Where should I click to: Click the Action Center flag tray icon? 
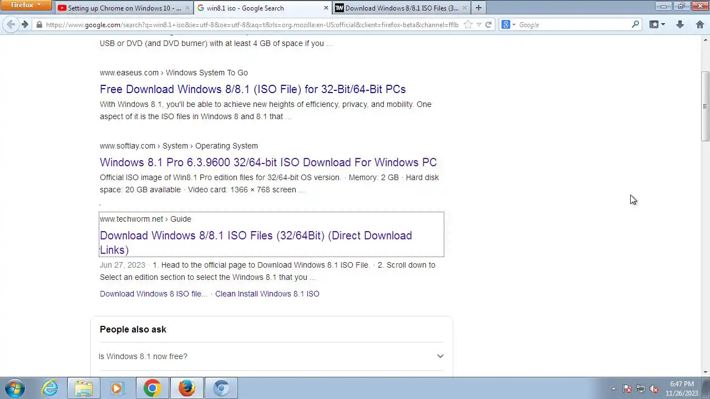point(627,388)
